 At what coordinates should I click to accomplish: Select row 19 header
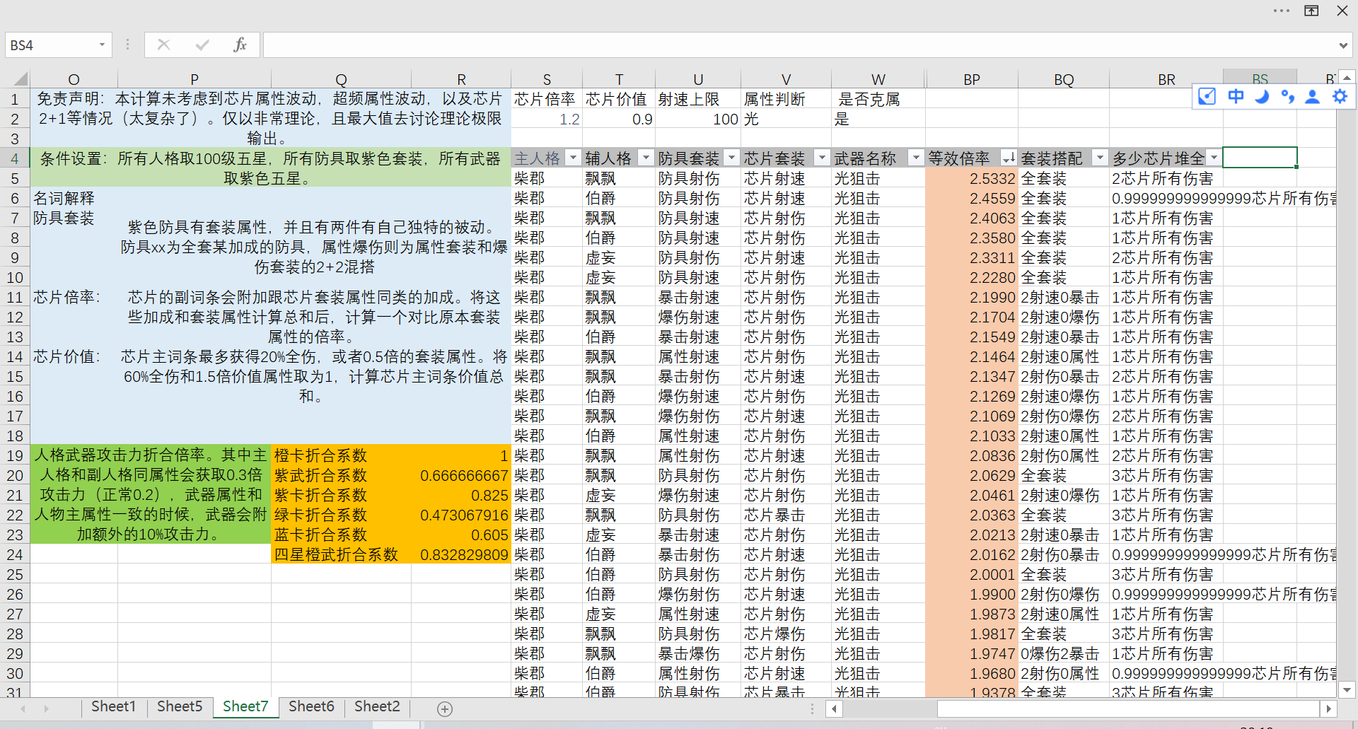15,455
